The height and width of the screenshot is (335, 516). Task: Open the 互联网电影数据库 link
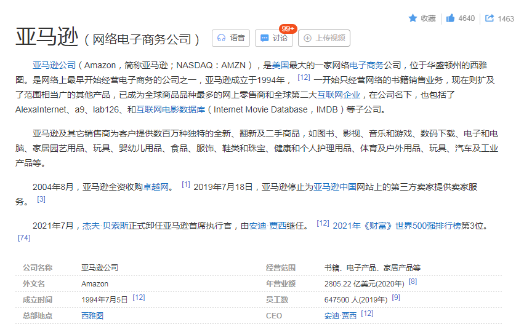point(171,109)
